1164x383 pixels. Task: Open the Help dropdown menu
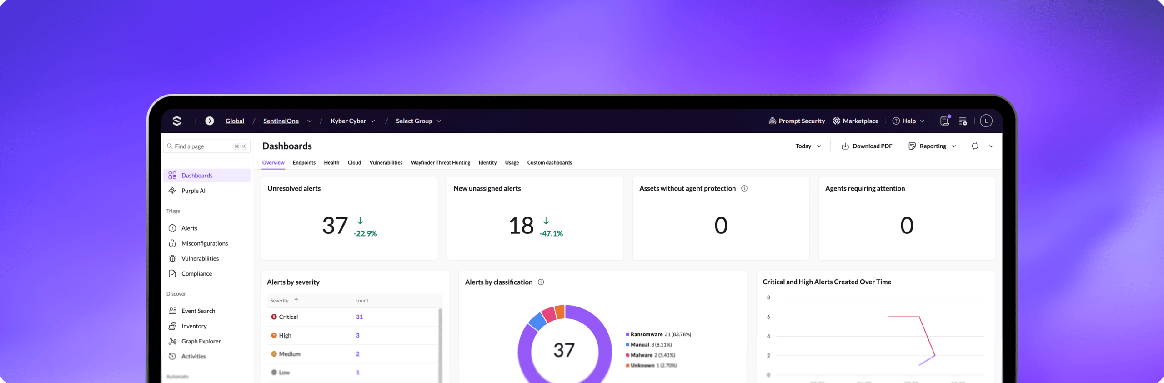tap(908, 121)
